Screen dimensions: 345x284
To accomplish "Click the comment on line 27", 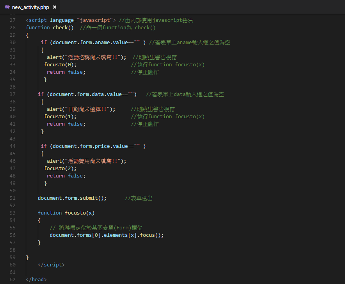I will [x=156, y=20].
